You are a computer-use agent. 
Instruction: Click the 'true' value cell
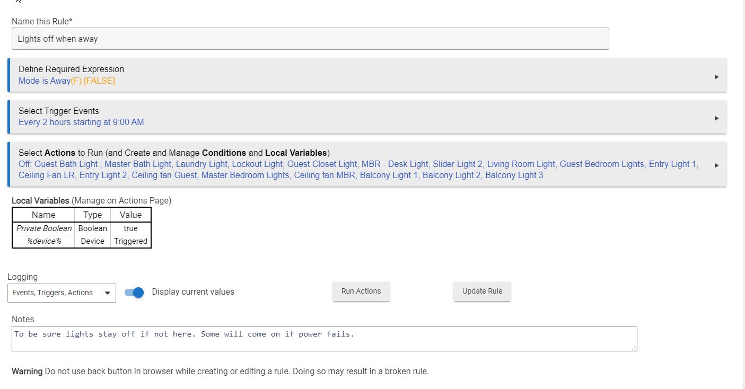pyautogui.click(x=130, y=228)
